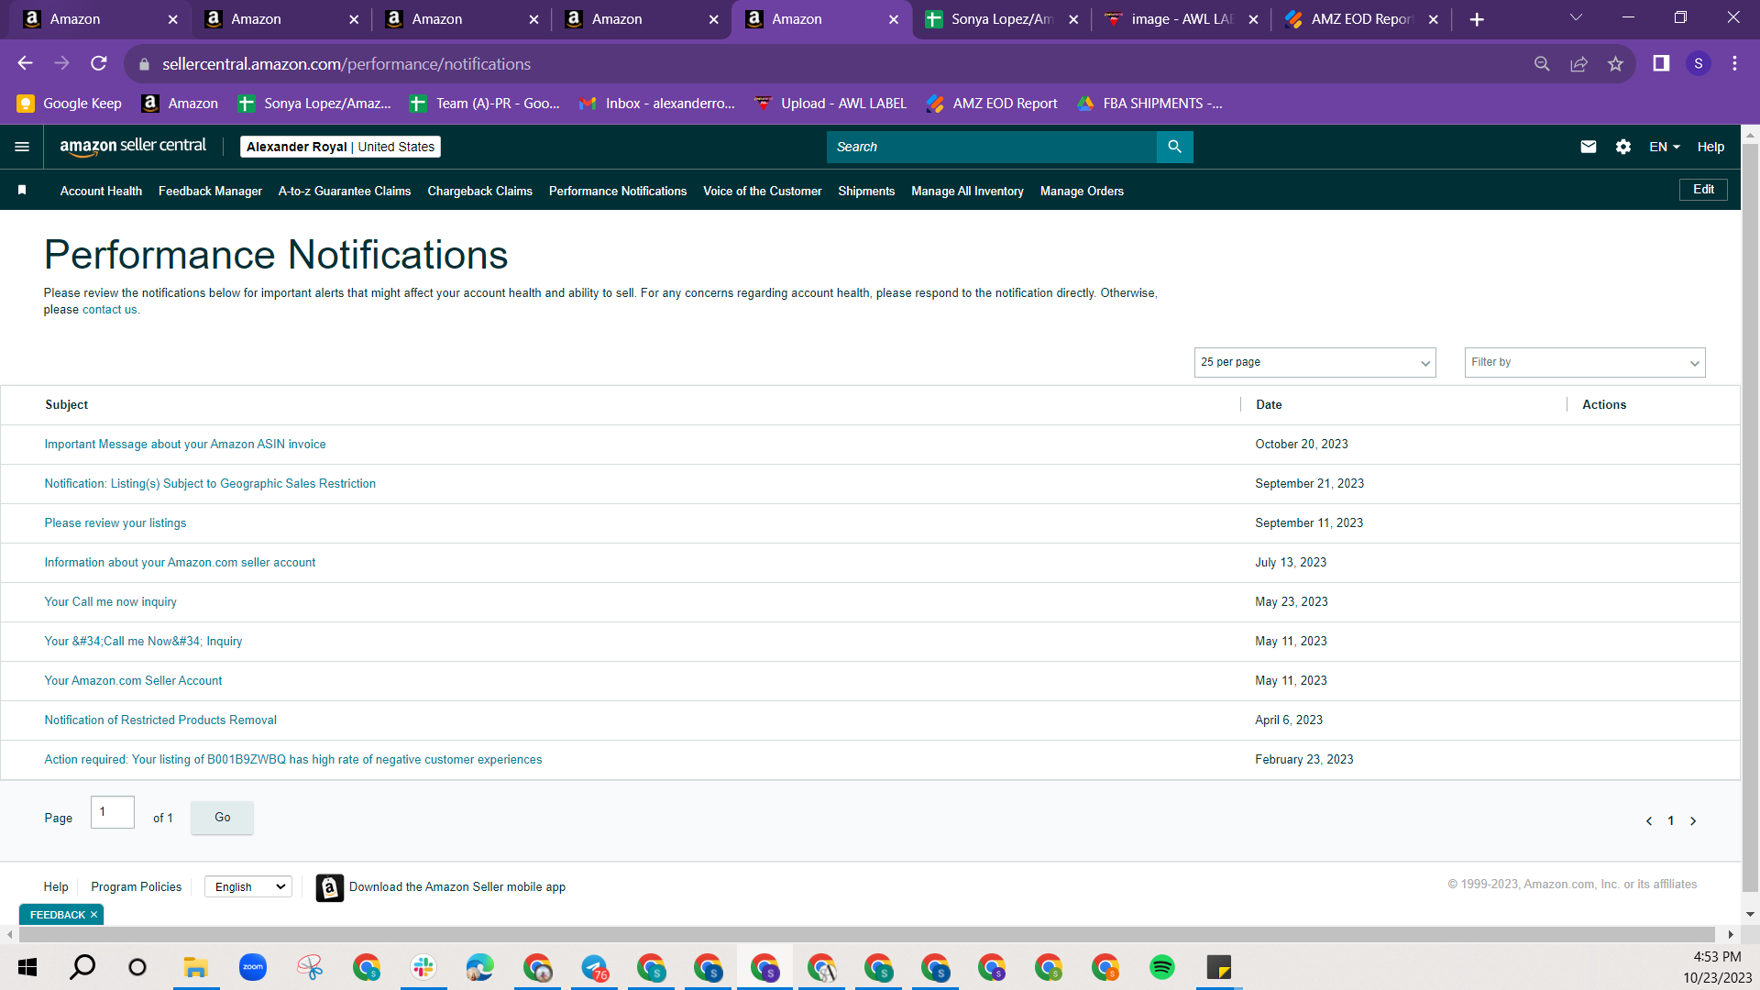Open 'Important Message about your Amazon ASIN invoice'
This screenshot has width=1760, height=990.
tap(185, 445)
